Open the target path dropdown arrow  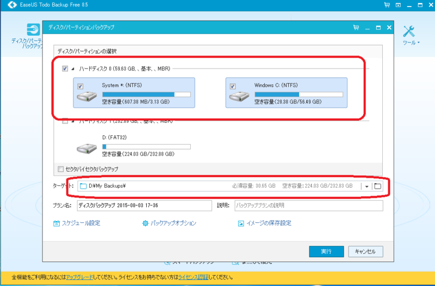(366, 186)
